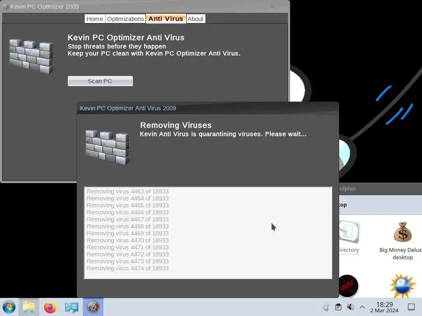The height and width of the screenshot is (316, 422).
Task: Open the system settings taskbar icon
Action: tap(72, 307)
